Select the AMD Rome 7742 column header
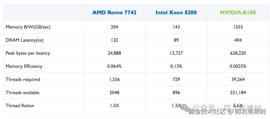Screen dimensions: 270x119 (x=114, y=12)
